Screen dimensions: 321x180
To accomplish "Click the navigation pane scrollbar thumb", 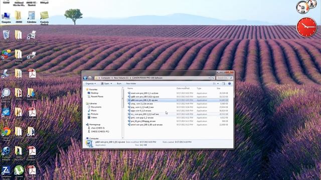I will pos(122,98).
